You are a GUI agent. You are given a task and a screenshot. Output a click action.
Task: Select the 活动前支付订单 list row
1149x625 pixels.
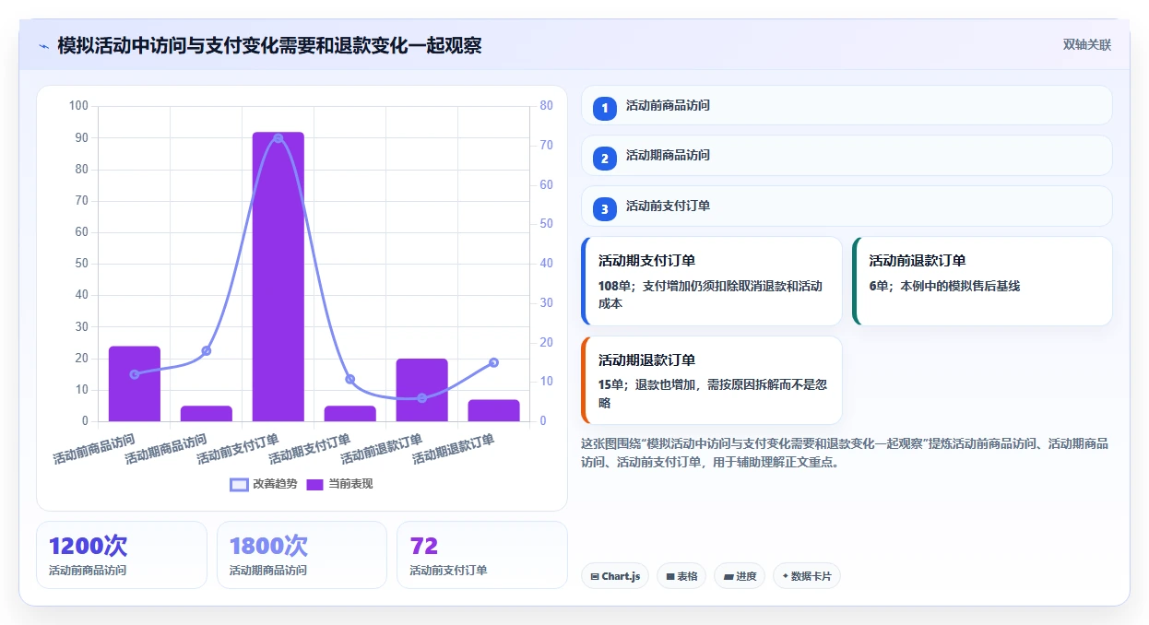pyautogui.click(x=847, y=206)
